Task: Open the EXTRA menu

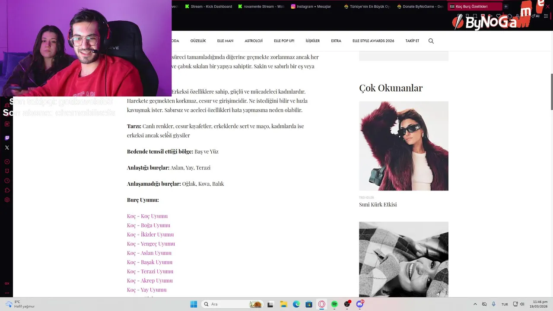Action: [336, 41]
